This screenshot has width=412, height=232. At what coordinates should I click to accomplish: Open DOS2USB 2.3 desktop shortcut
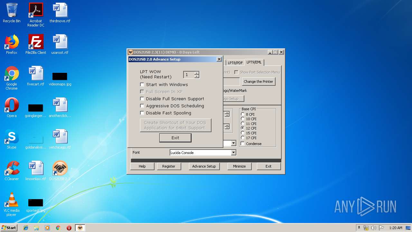pyautogui.click(x=60, y=171)
